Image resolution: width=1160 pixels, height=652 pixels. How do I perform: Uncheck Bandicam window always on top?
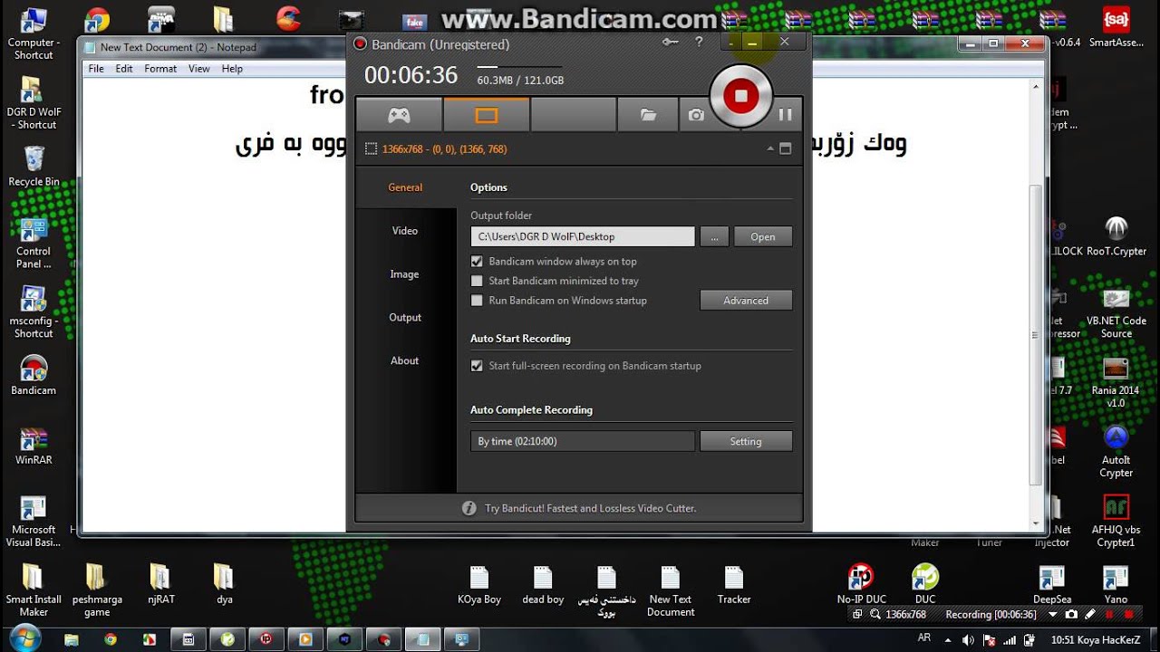477,261
